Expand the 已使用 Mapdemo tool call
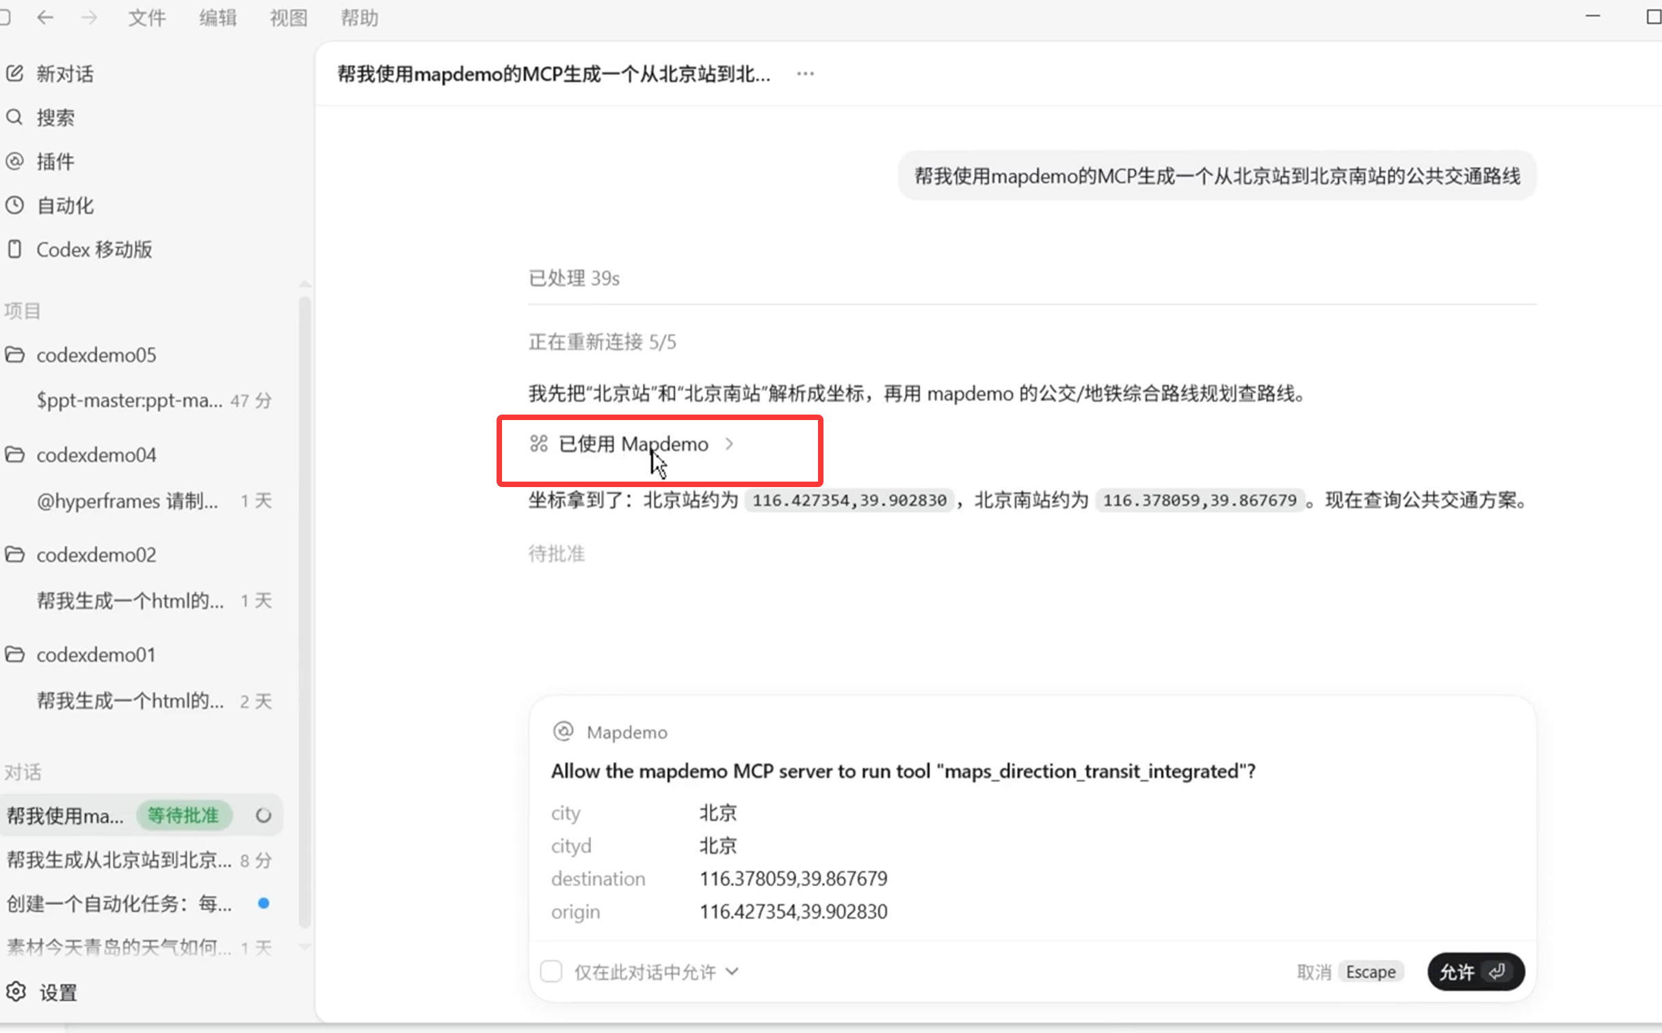Screen dimensions: 1662x1033 (x=633, y=444)
